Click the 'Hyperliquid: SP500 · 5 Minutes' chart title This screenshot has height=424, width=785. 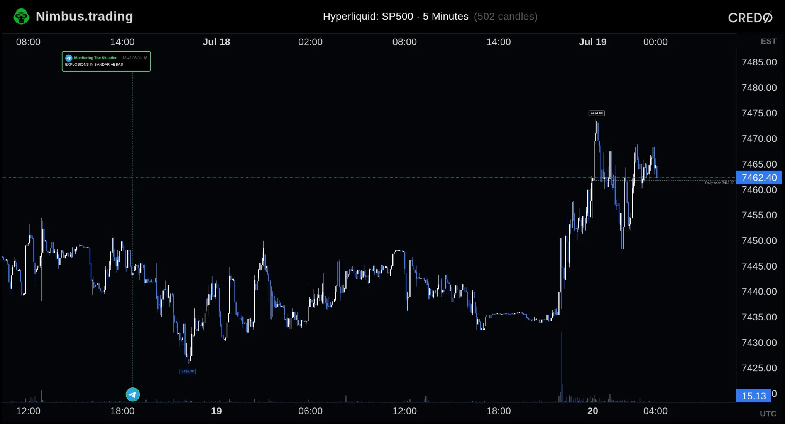[396, 16]
